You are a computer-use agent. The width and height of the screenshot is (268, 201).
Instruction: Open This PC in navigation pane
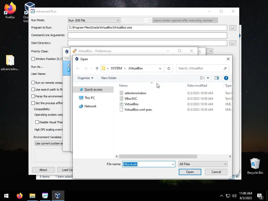pos(90,98)
